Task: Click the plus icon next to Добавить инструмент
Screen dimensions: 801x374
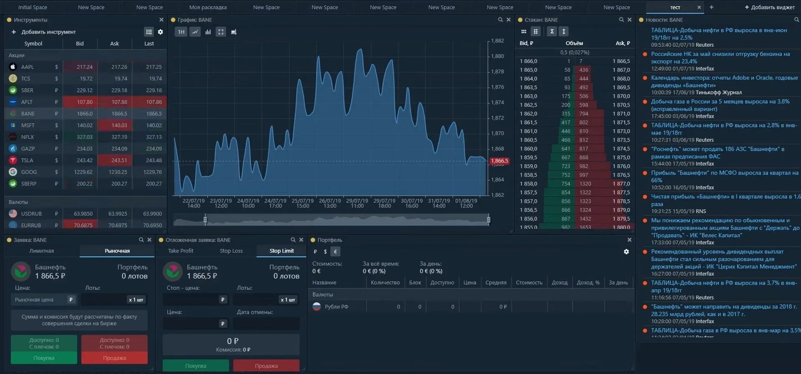Action: (13, 32)
